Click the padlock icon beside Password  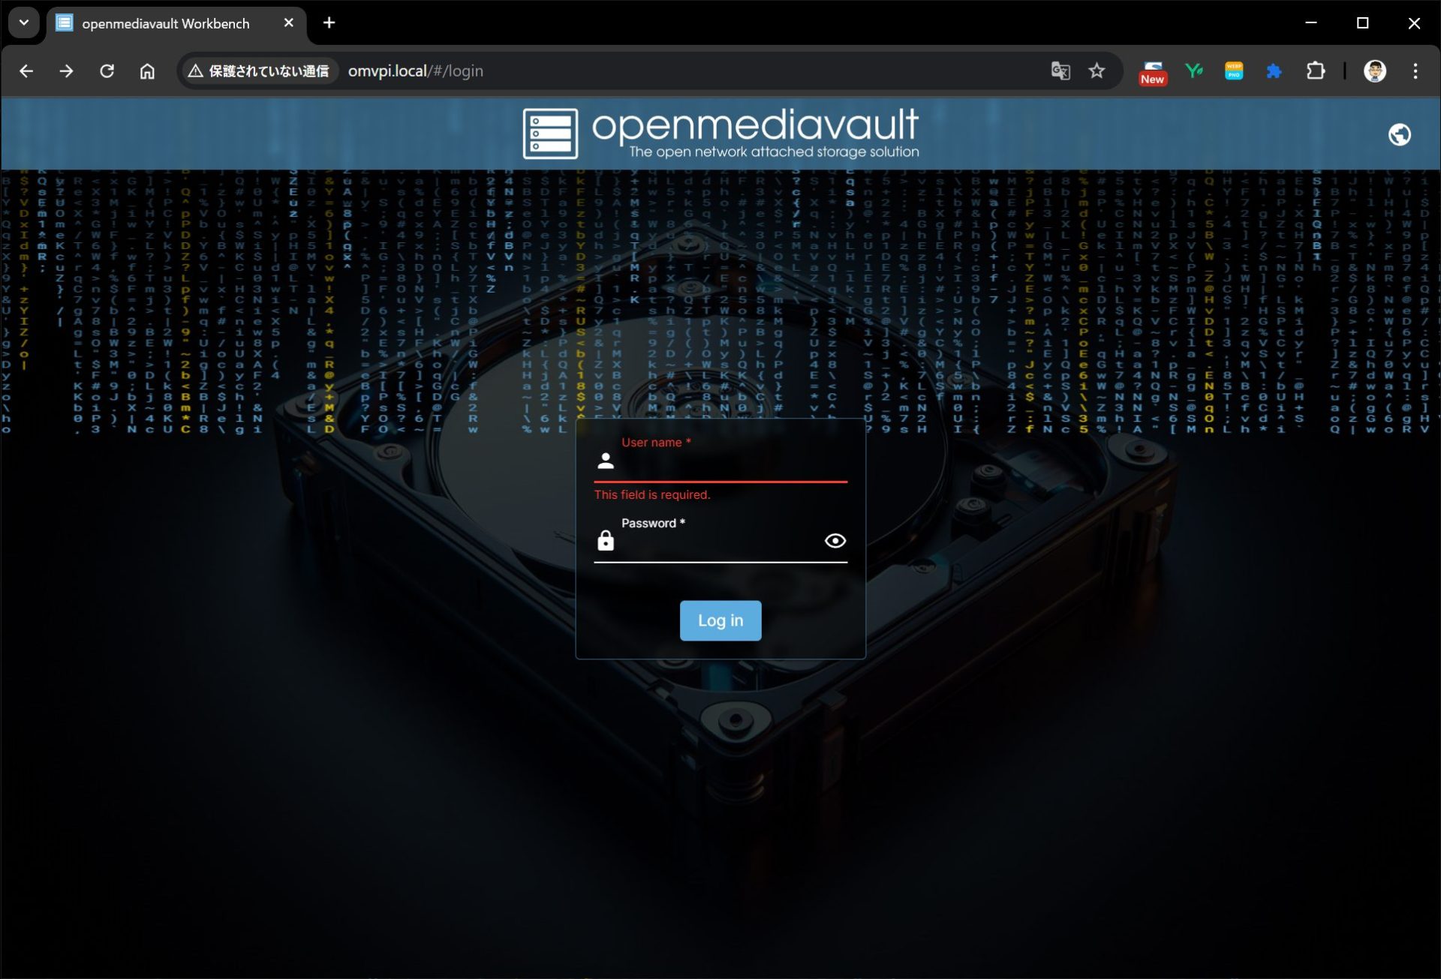coord(606,540)
